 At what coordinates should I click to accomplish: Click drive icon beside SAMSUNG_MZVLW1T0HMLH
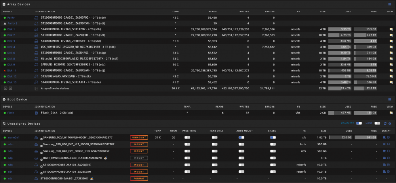[x=36, y=137]
